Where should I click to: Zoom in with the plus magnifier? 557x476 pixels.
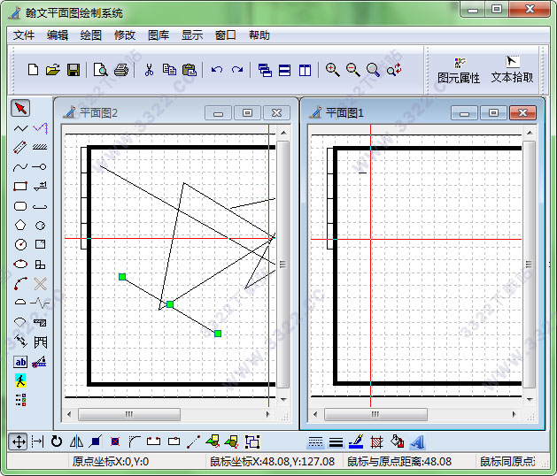pos(332,70)
